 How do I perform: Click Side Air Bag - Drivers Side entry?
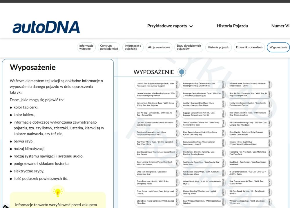pos(156,114)
